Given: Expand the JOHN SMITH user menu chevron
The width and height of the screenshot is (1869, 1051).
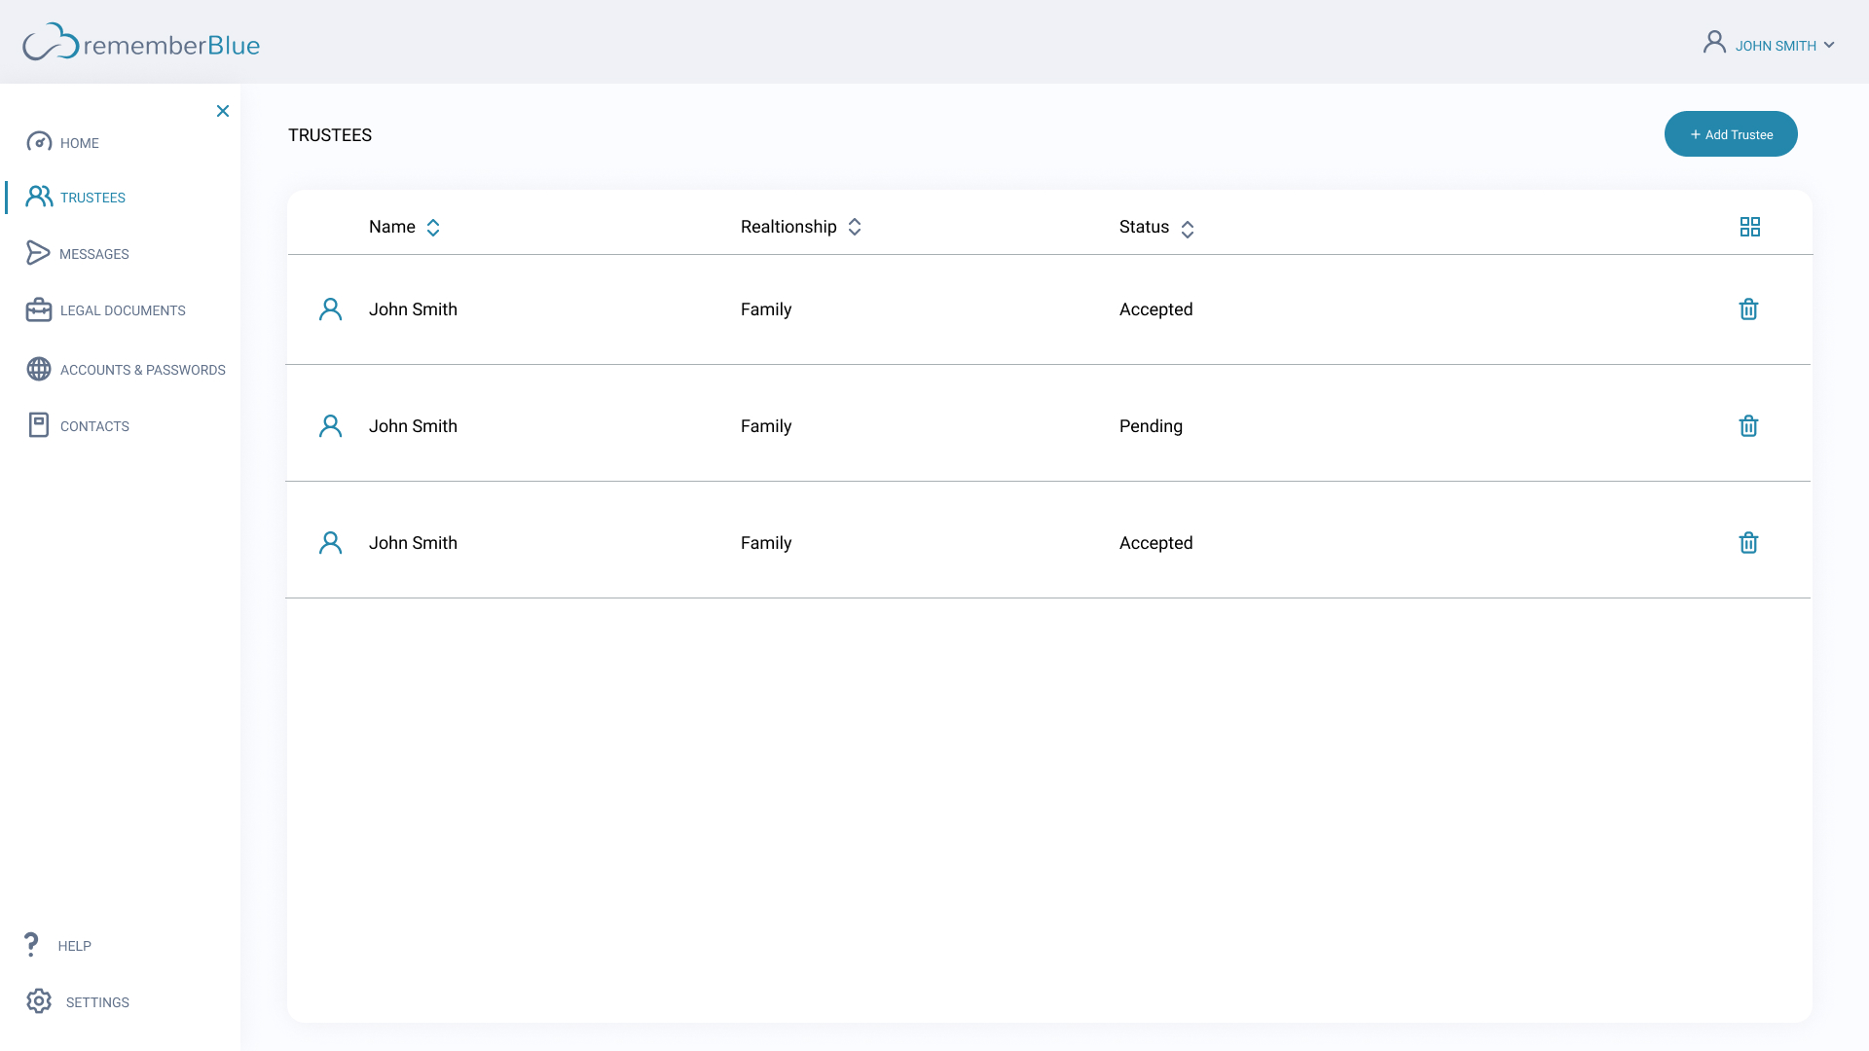Looking at the screenshot, I should tap(1829, 46).
